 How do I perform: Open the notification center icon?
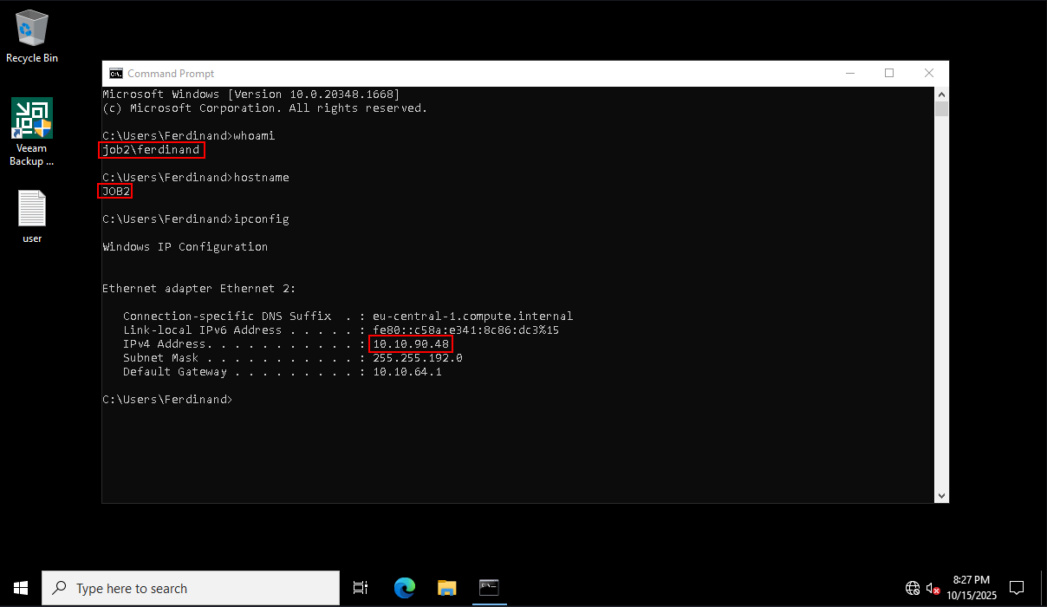pos(1017,588)
